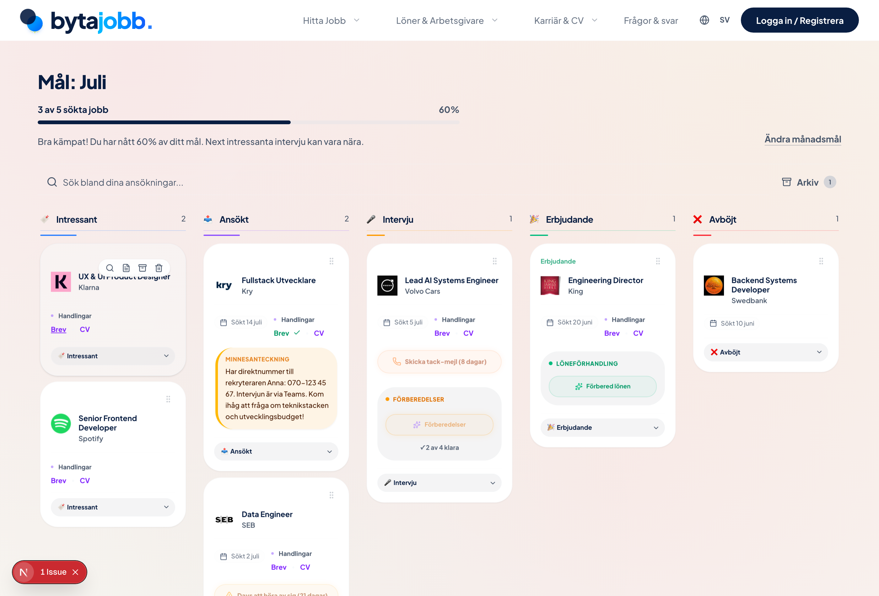Open the Brev link on the Klarna card
The image size is (879, 596).
click(59, 330)
